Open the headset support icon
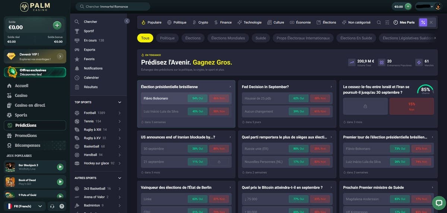The width and height of the screenshot is (447, 213). coord(52,206)
